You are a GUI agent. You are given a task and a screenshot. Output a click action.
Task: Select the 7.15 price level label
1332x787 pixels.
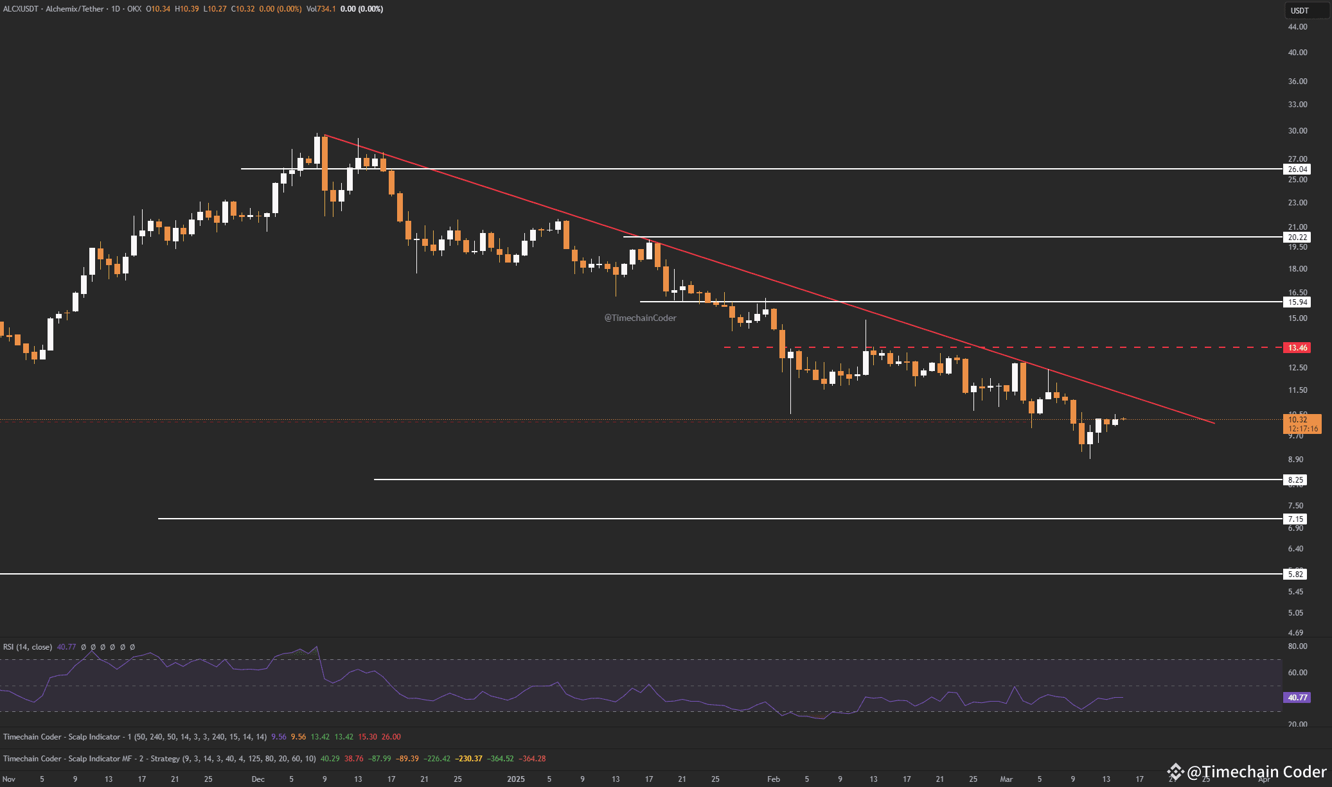click(x=1295, y=519)
